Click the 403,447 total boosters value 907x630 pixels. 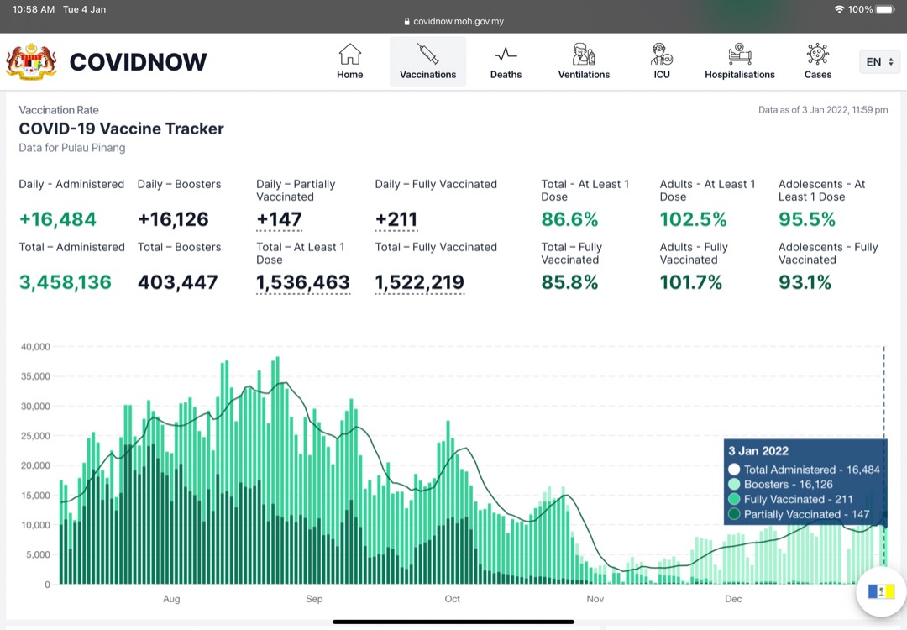pyautogui.click(x=177, y=282)
